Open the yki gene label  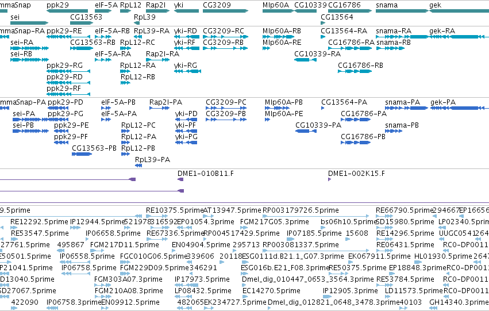pyautogui.click(x=179, y=5)
